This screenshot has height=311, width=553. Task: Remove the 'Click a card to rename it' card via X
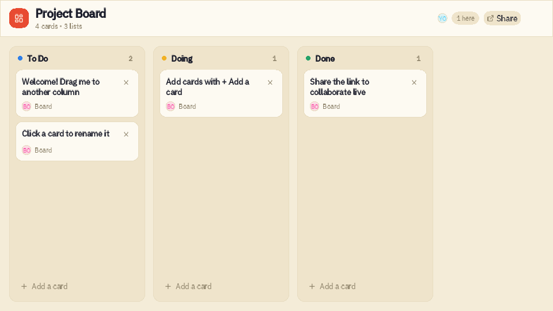(x=126, y=134)
